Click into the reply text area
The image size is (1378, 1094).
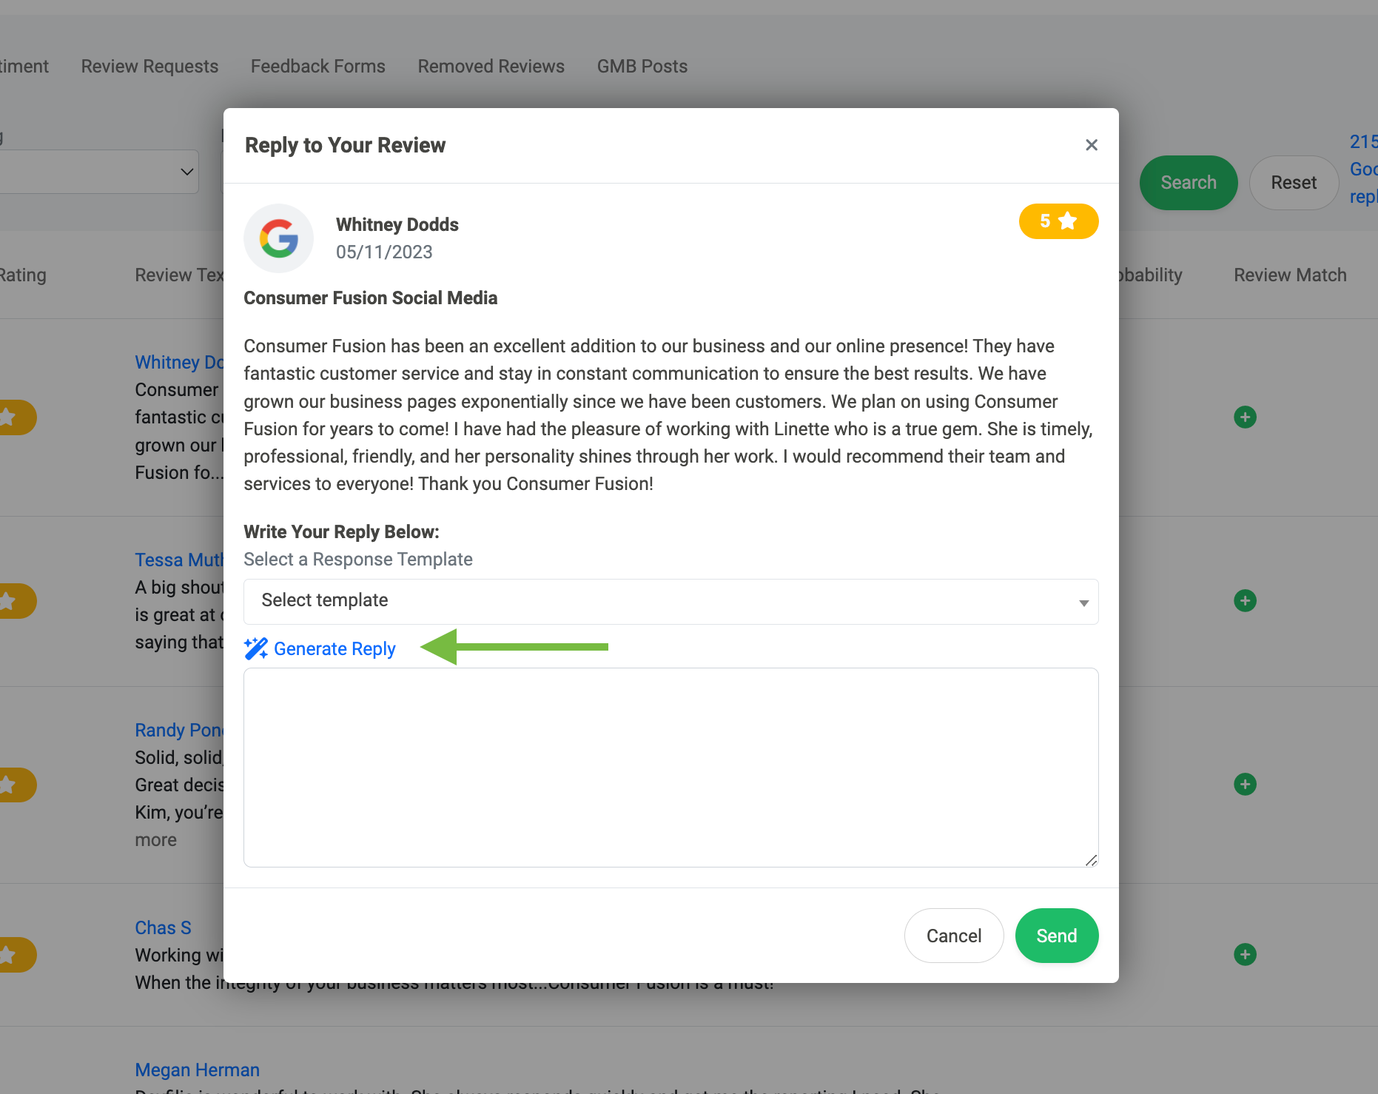point(670,768)
